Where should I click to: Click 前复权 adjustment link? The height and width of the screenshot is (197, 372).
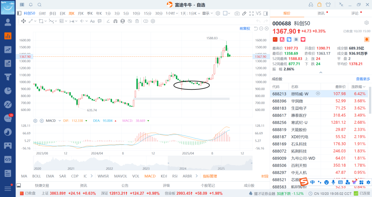tap(245, 29)
